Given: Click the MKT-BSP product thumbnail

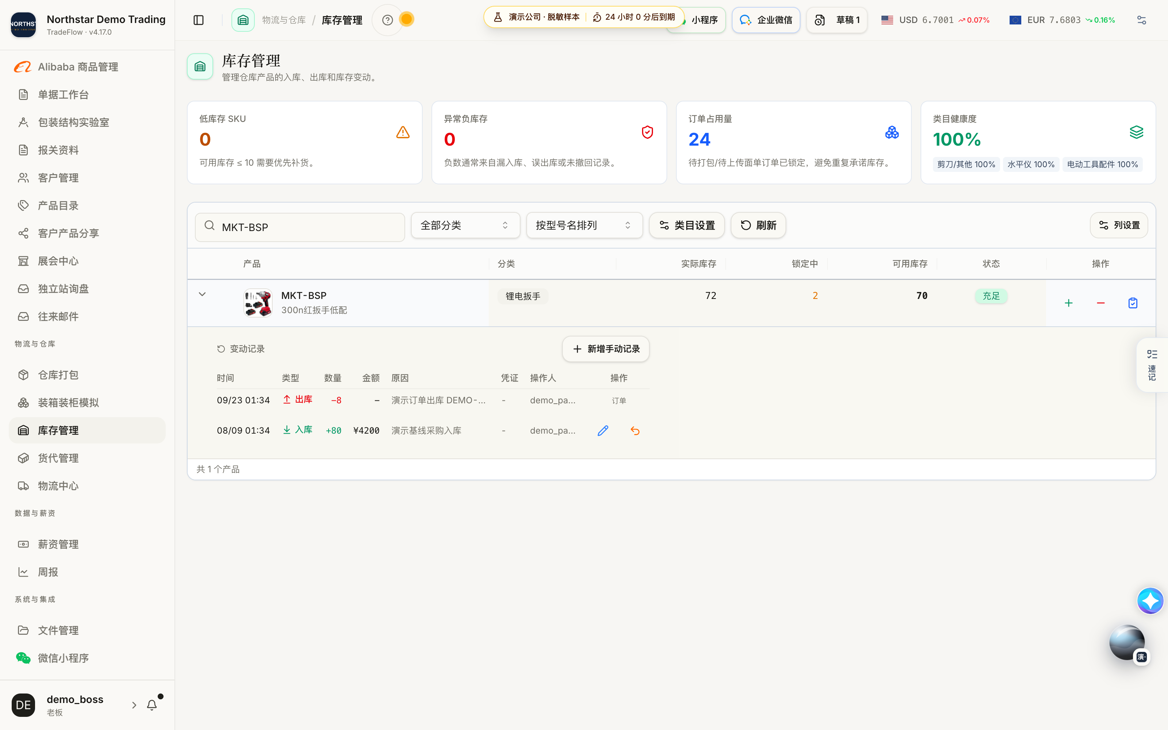Looking at the screenshot, I should [x=258, y=303].
